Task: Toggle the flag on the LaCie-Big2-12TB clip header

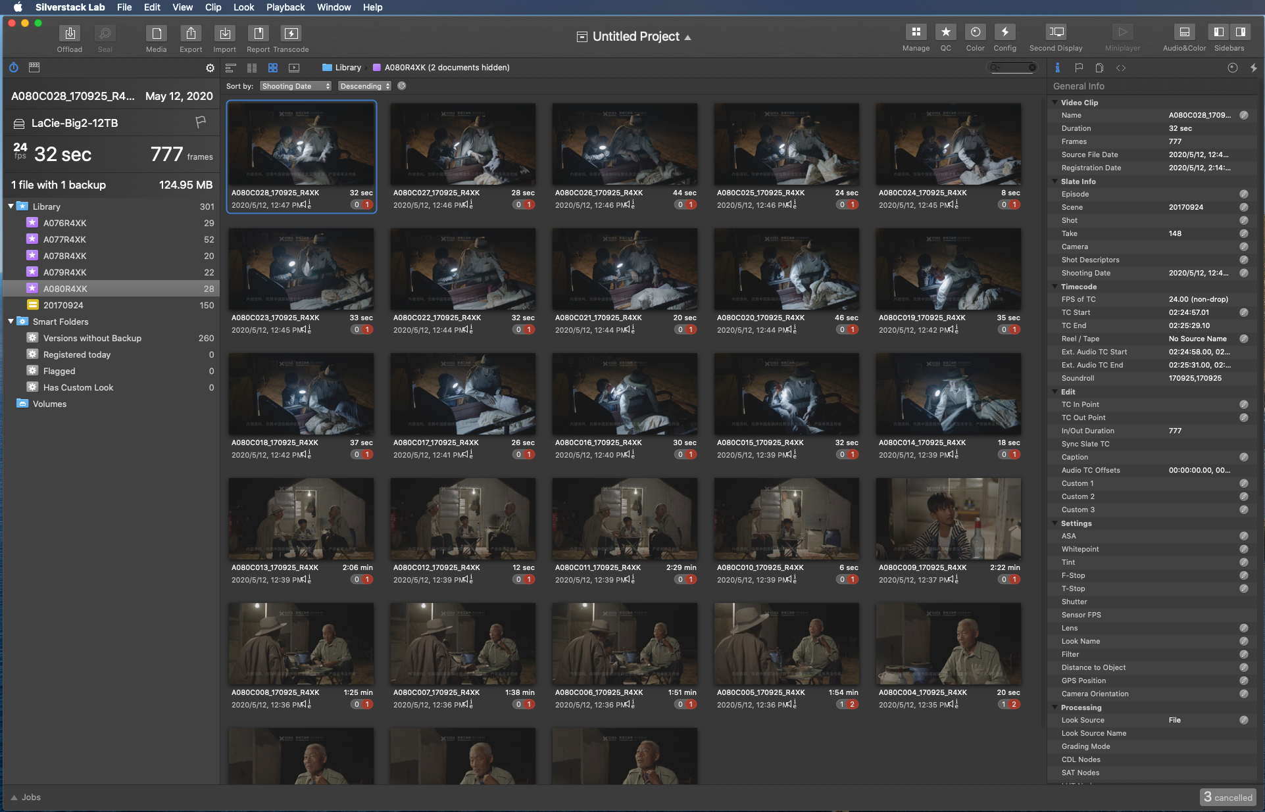Action: 201,122
